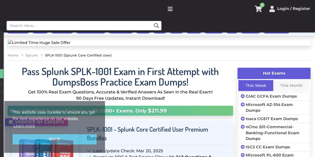Open nCino 201-Commercial-Banking-Functional Exam Dumps link
Screen dimensions: 315x157
click(x=272, y=133)
